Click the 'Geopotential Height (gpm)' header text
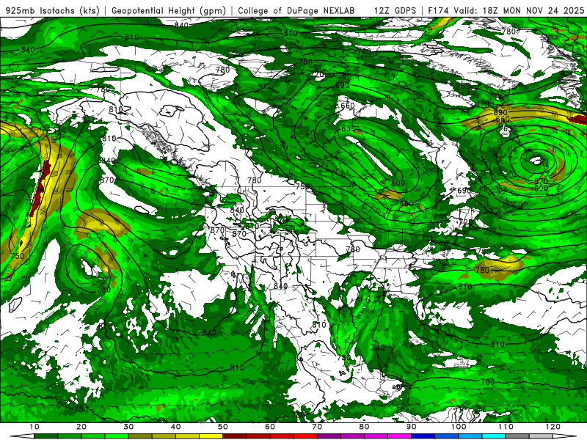Image resolution: width=587 pixels, height=440 pixels. click(x=169, y=10)
